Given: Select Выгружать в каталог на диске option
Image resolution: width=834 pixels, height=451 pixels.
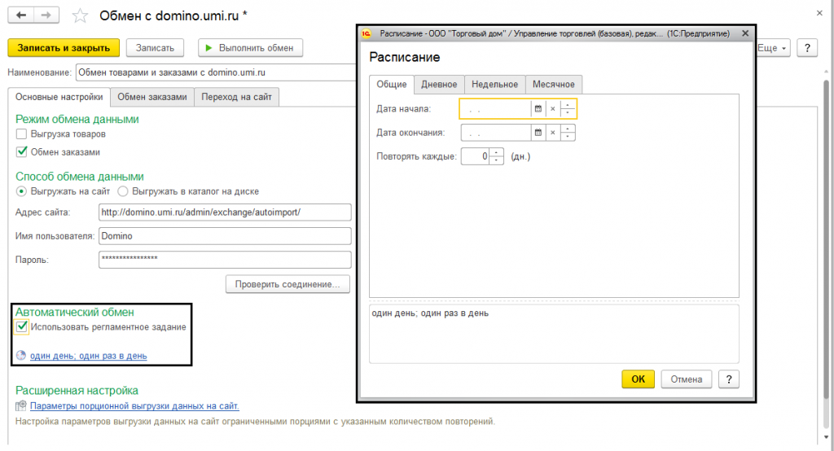Looking at the screenshot, I should coord(123,191).
